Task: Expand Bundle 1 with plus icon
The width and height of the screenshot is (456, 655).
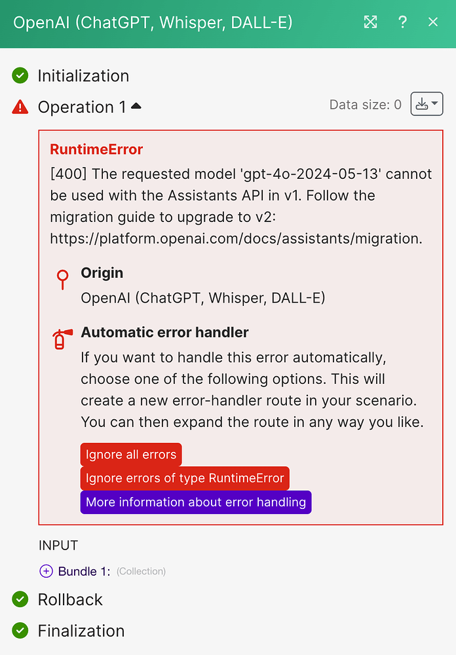Action: point(46,571)
